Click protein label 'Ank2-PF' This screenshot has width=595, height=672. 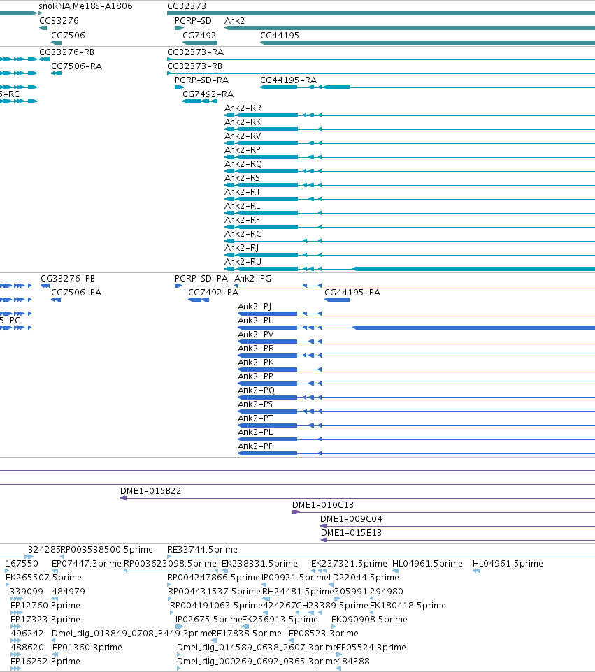click(x=255, y=446)
